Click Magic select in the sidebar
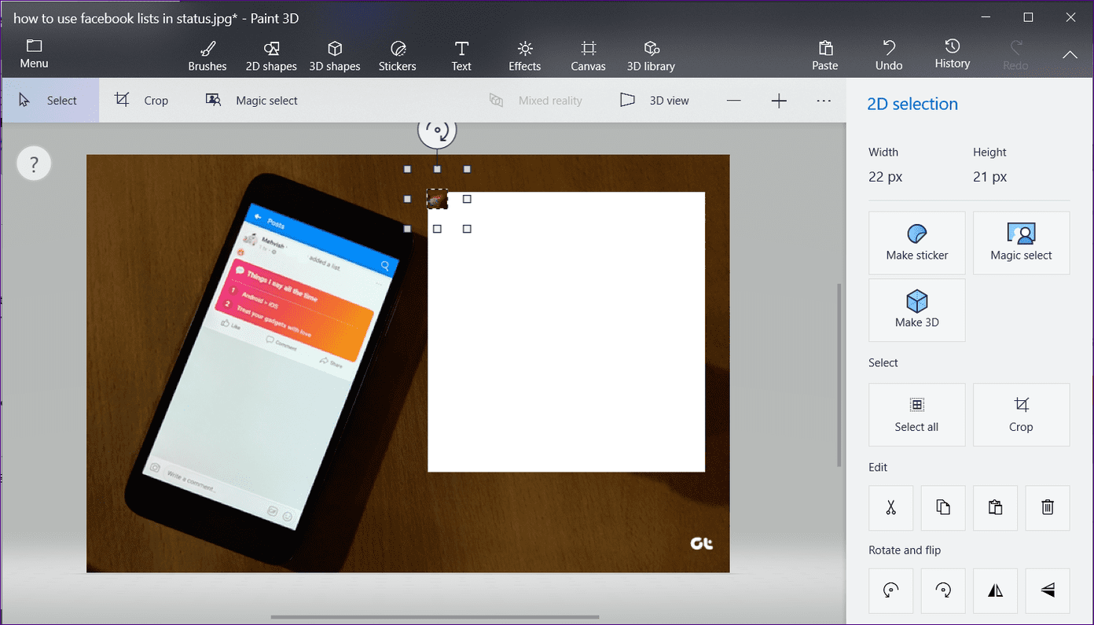This screenshot has width=1094, height=625. coord(1022,243)
